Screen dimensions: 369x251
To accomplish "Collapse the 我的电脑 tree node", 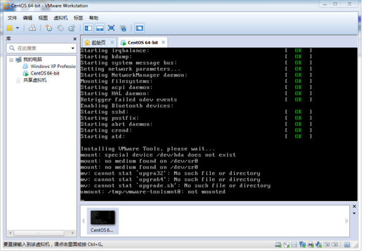I will (x=11, y=60).
